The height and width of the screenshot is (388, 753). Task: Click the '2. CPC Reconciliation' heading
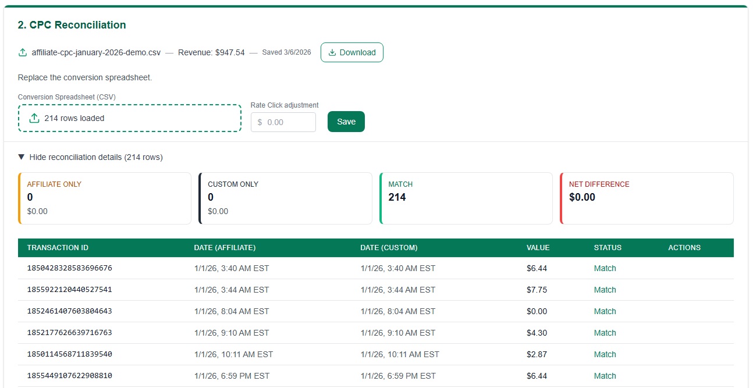[x=72, y=25]
